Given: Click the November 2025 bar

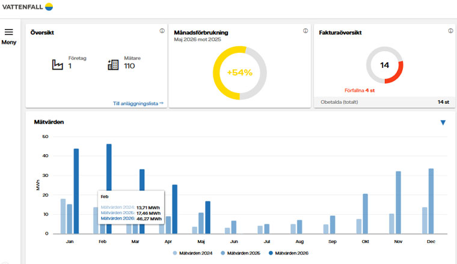Looking at the screenshot, I should (x=399, y=202).
